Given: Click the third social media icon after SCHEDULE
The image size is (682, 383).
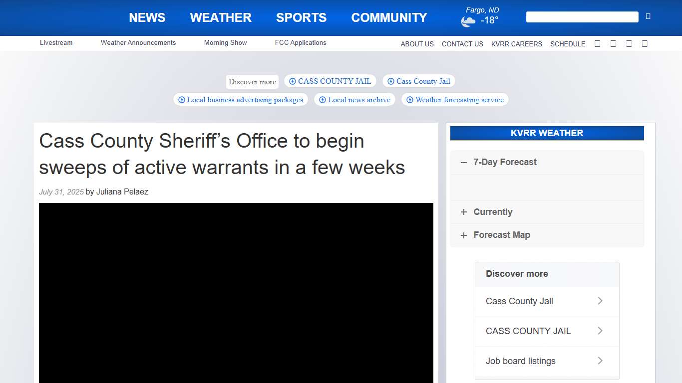Looking at the screenshot, I should point(629,44).
